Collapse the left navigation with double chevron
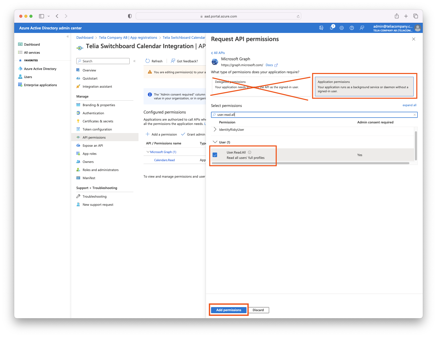This screenshot has height=337, width=437. coord(68,36)
